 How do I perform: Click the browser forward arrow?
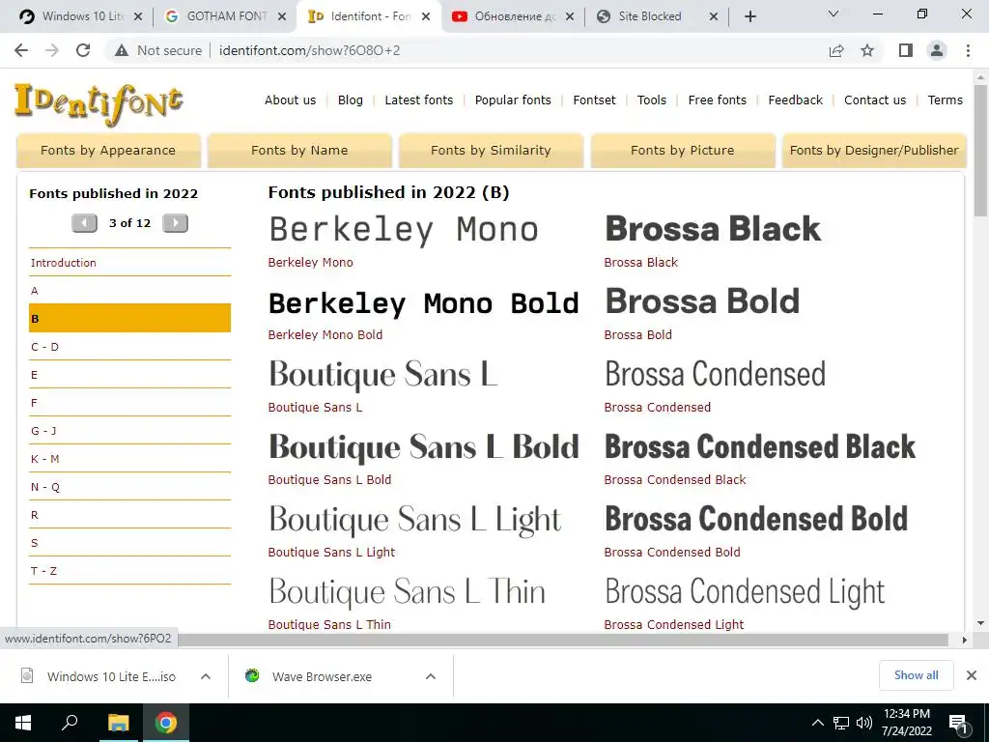coord(52,50)
